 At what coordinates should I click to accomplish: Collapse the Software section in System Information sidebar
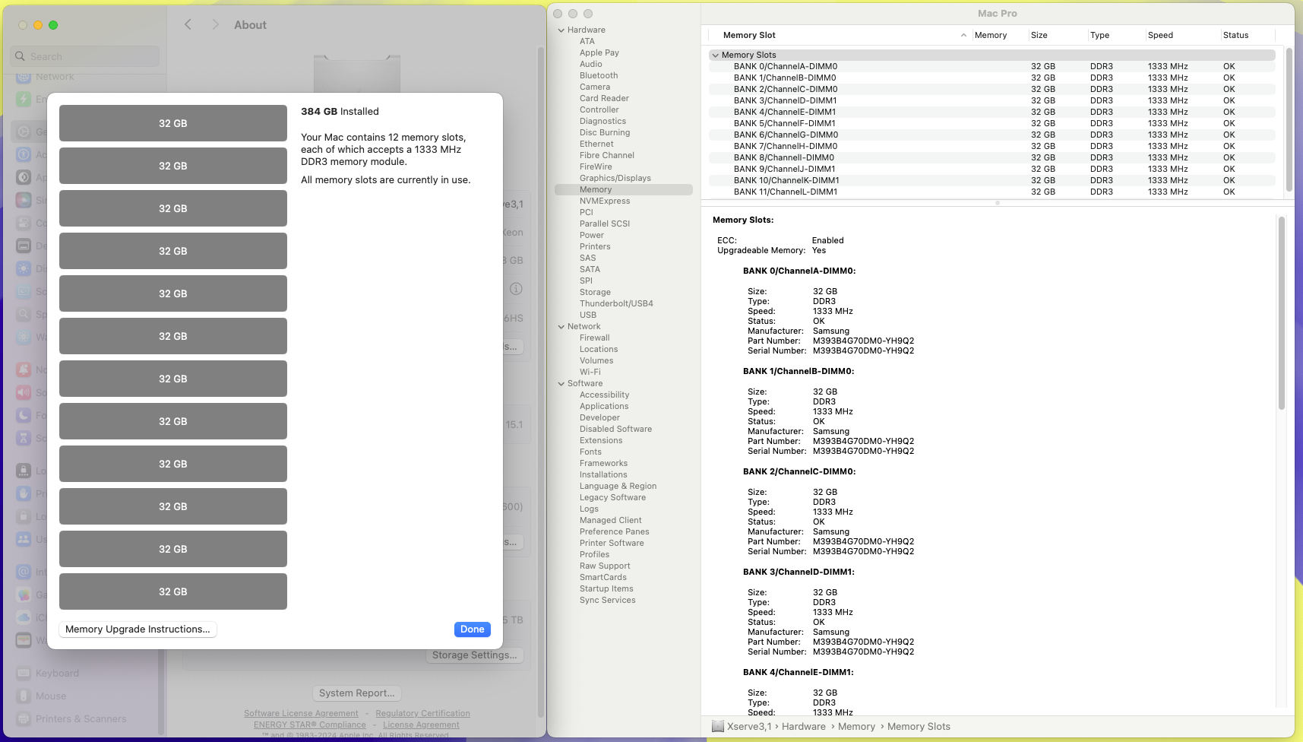click(x=561, y=384)
